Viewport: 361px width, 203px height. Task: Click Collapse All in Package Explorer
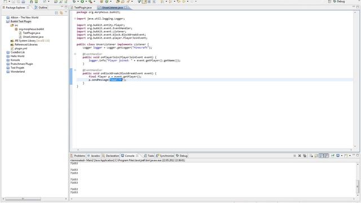pyautogui.click(x=56, y=13)
